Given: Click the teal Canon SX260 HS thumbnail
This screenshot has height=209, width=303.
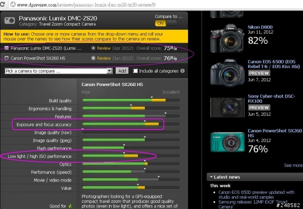Looking at the screenshot, I should (x=227, y=142).
